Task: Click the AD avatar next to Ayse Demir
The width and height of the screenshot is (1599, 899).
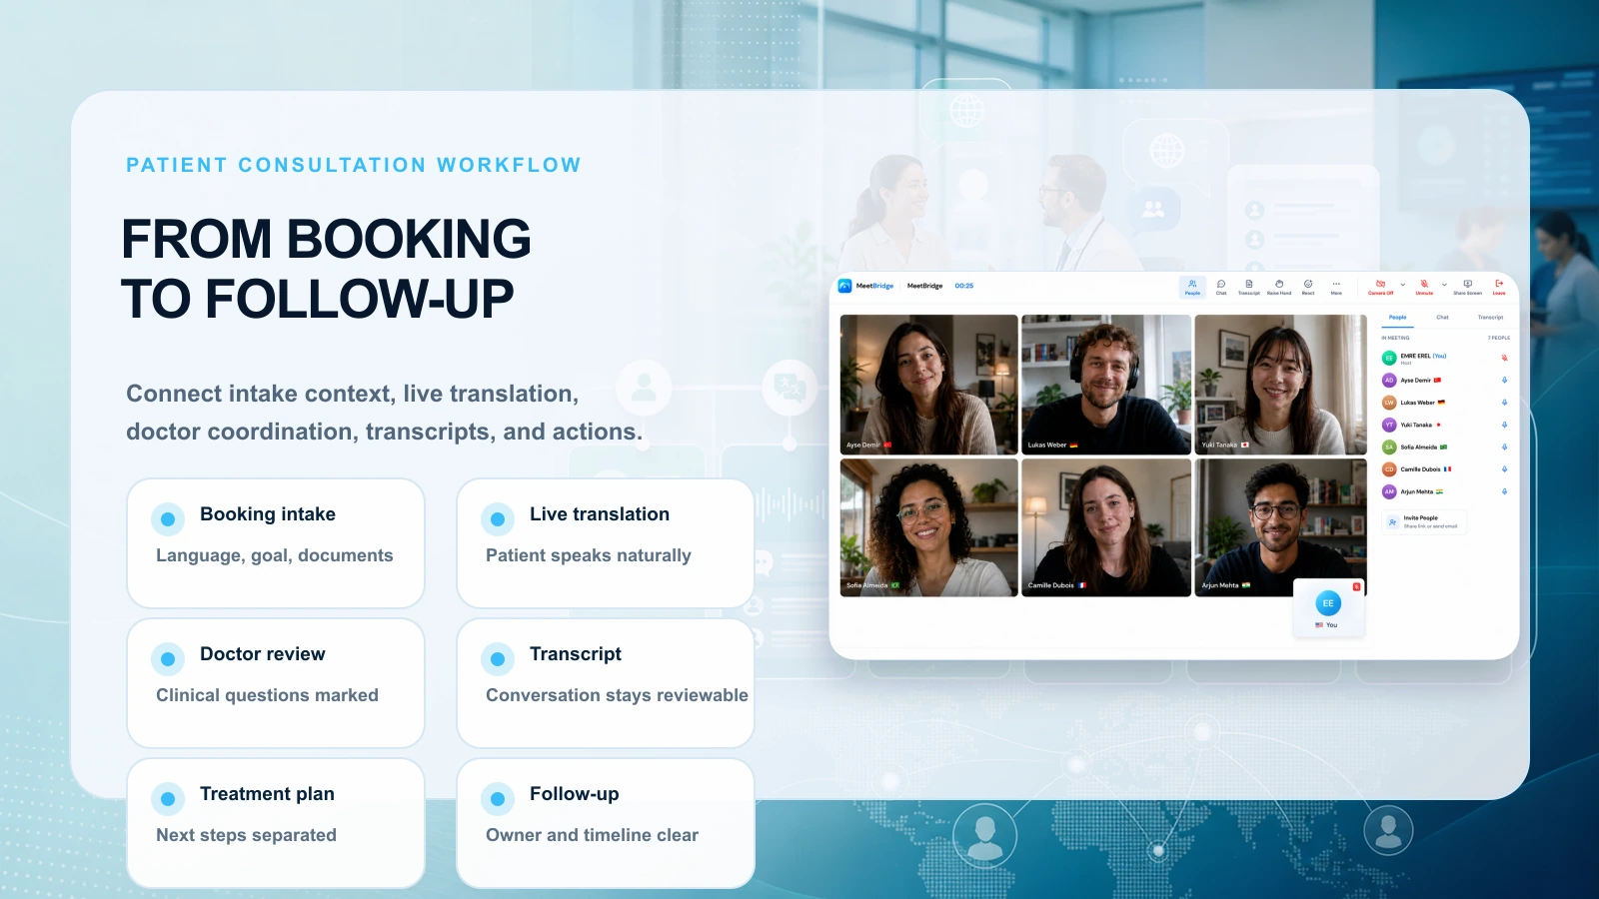Action: pos(1389,381)
